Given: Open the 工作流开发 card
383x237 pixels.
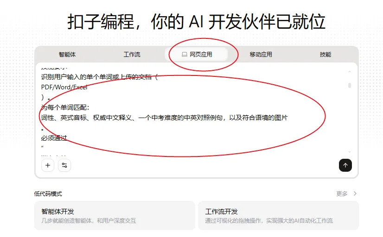Looking at the screenshot, I should tap(278, 216).
